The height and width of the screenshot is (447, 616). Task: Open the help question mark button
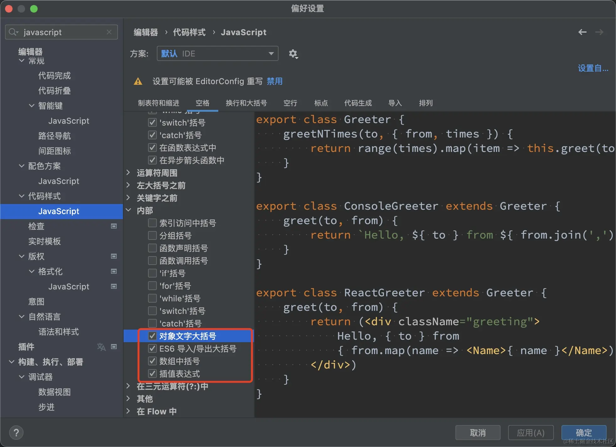coord(16,433)
